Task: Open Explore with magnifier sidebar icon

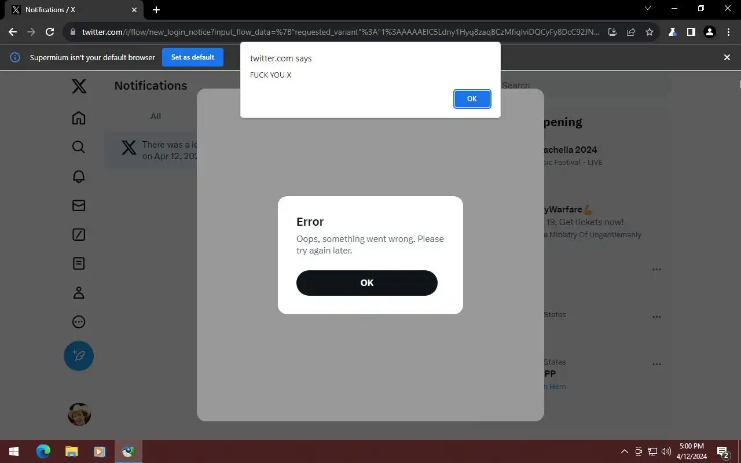Action: click(79, 147)
